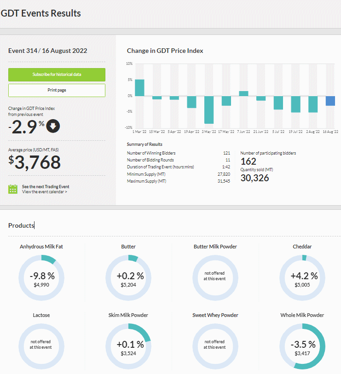Open View the event calendar link
The width and height of the screenshot is (341, 374).
click(x=45, y=192)
